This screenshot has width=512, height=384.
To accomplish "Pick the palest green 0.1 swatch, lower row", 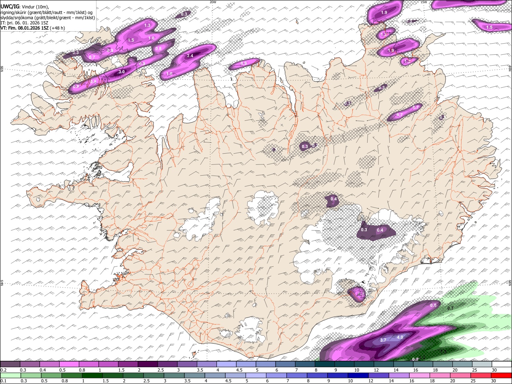I will pyautogui.click(x=10, y=375).
